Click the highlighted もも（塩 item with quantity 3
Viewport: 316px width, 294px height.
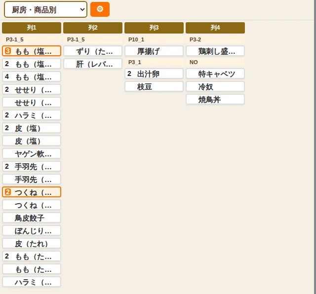(32, 51)
